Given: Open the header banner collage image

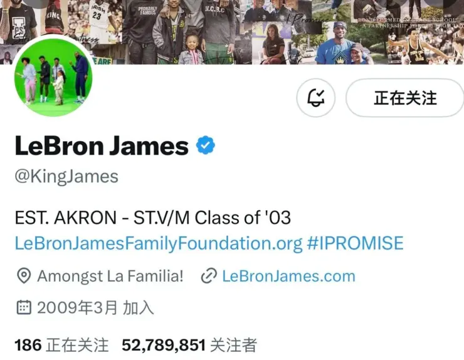Looking at the screenshot, I should pyautogui.click(x=232, y=32).
